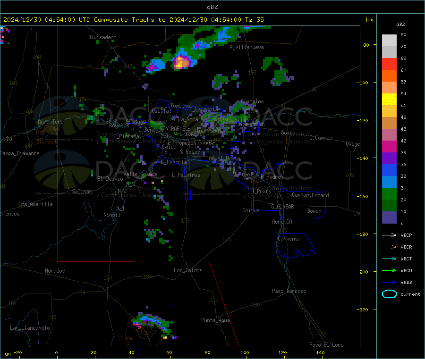425x359 pixels.
Task: Click the 'Paso_El_Loro' map label
Action: [x=326, y=345]
